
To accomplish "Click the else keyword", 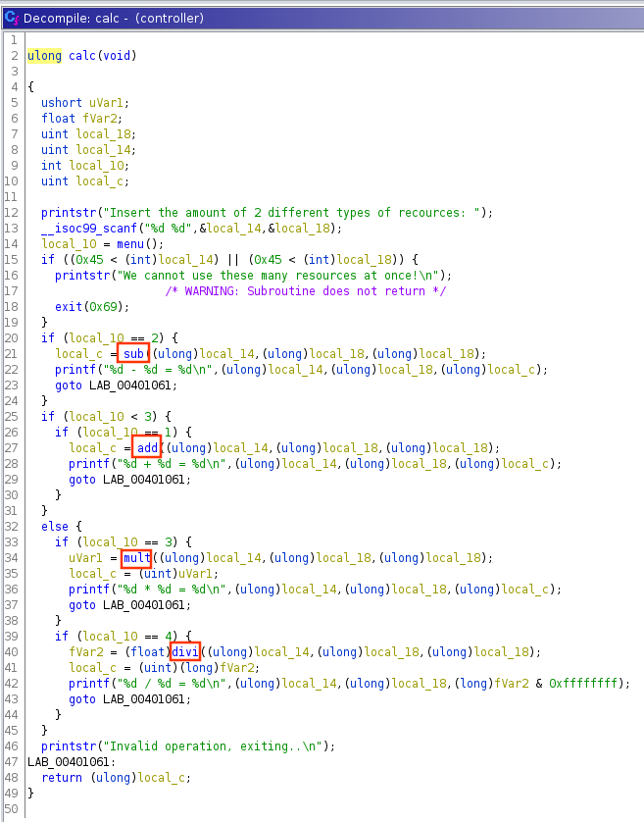I will click(55, 526).
